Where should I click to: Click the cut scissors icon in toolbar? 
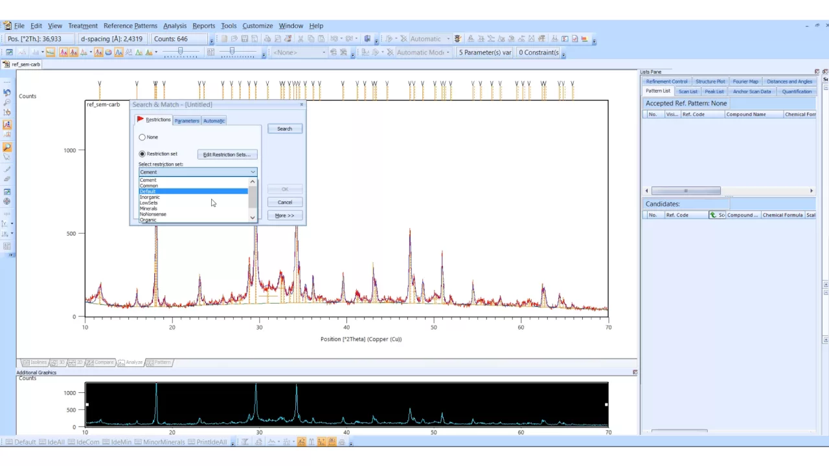tap(301, 39)
